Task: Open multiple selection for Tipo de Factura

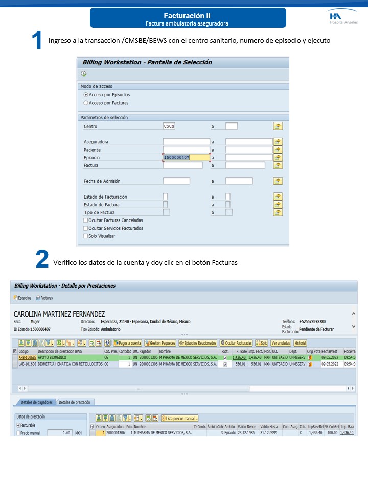Action: point(278,212)
